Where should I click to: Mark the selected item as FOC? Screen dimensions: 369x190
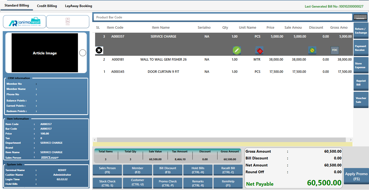tap(335, 50)
